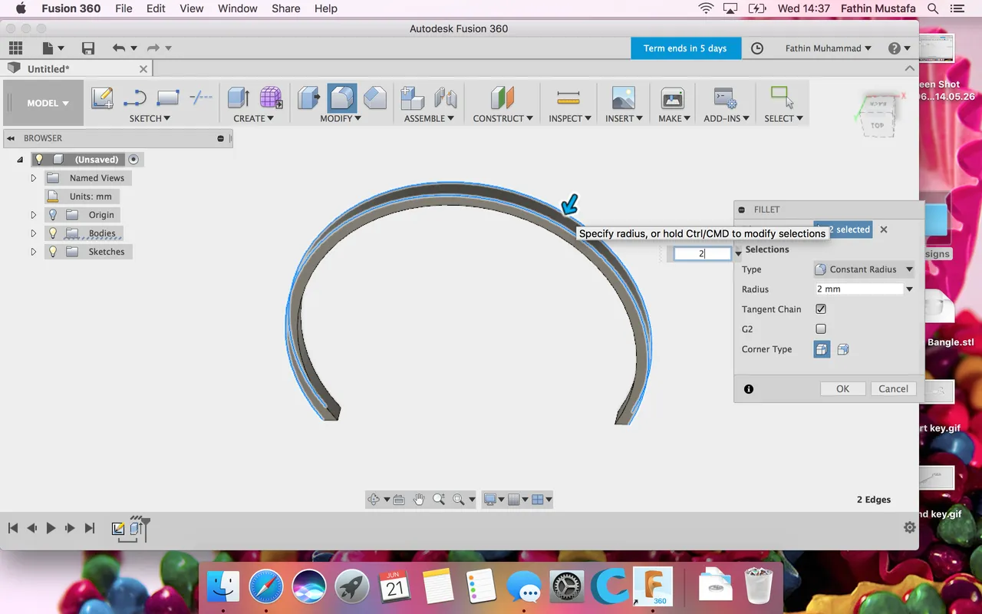Toggle visibility bulb of Unsaved component
The height and width of the screenshot is (614, 982).
coord(40,160)
